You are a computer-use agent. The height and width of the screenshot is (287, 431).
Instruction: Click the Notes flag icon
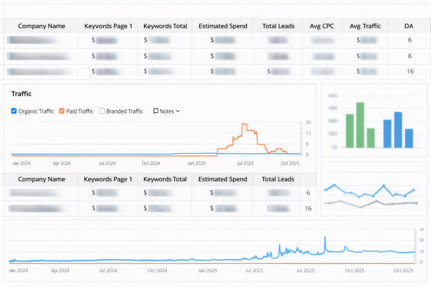tap(156, 111)
